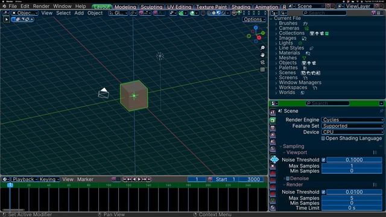Image resolution: width=386 pixels, height=217 pixels.
Task: Enable Open Shading Language checkbox
Action: pos(323,138)
